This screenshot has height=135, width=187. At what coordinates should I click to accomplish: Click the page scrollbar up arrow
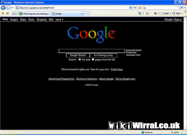[x=185, y=19]
